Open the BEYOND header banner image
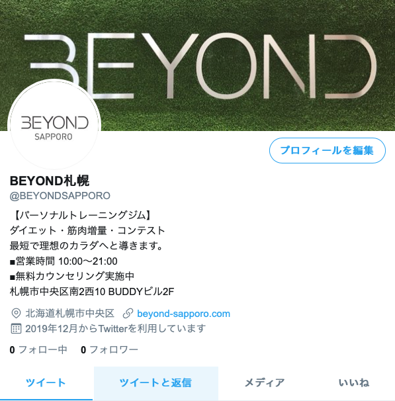The width and height of the screenshot is (395, 401). point(197,66)
